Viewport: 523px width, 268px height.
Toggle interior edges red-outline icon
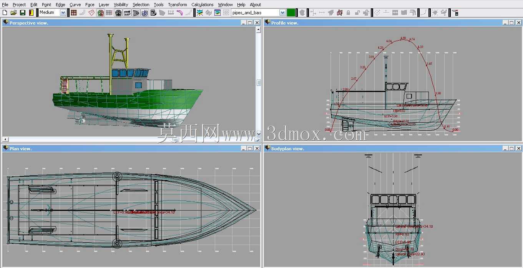pos(91,13)
